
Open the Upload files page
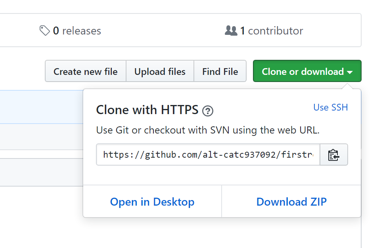click(160, 71)
